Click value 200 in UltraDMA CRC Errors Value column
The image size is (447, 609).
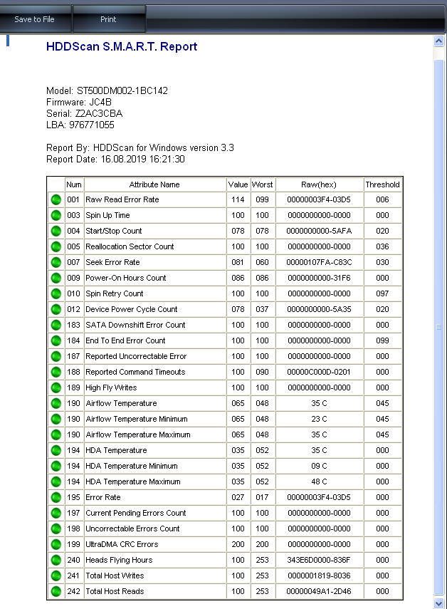(x=238, y=544)
